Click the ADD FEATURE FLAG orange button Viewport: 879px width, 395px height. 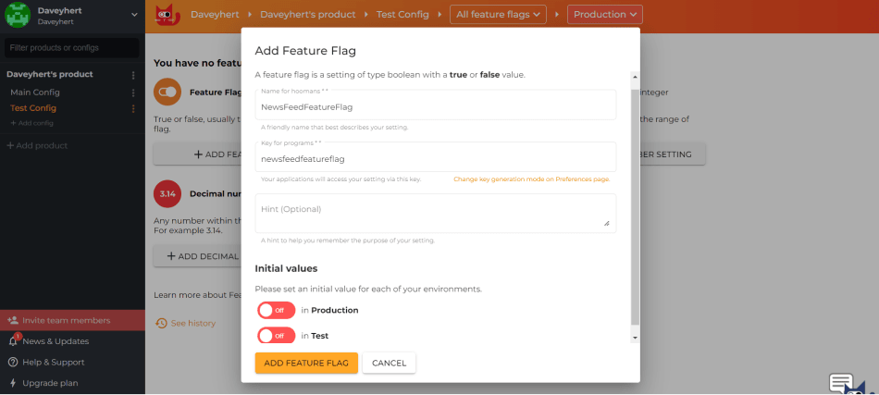(x=306, y=363)
